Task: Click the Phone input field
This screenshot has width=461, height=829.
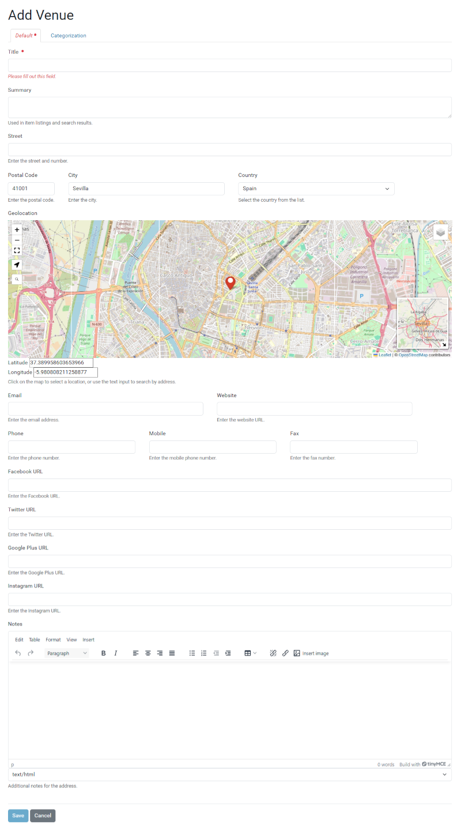Action: click(71, 447)
